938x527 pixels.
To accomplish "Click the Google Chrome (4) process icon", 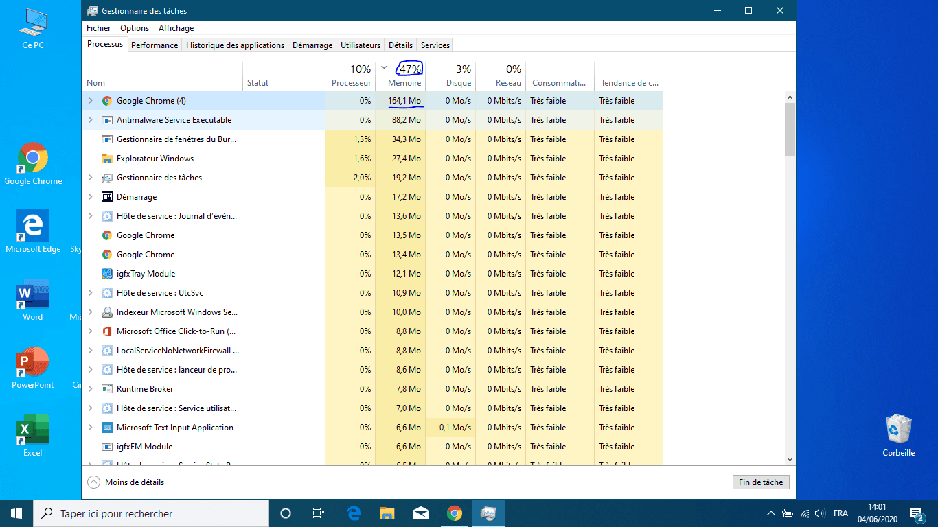I will click(107, 101).
